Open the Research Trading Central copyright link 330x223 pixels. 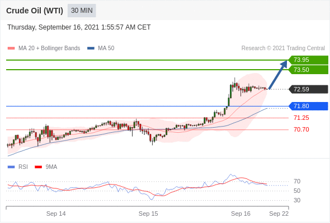[283, 49]
